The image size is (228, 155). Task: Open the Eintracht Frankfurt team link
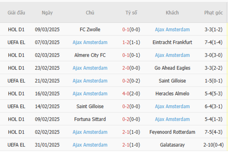click(x=172, y=42)
